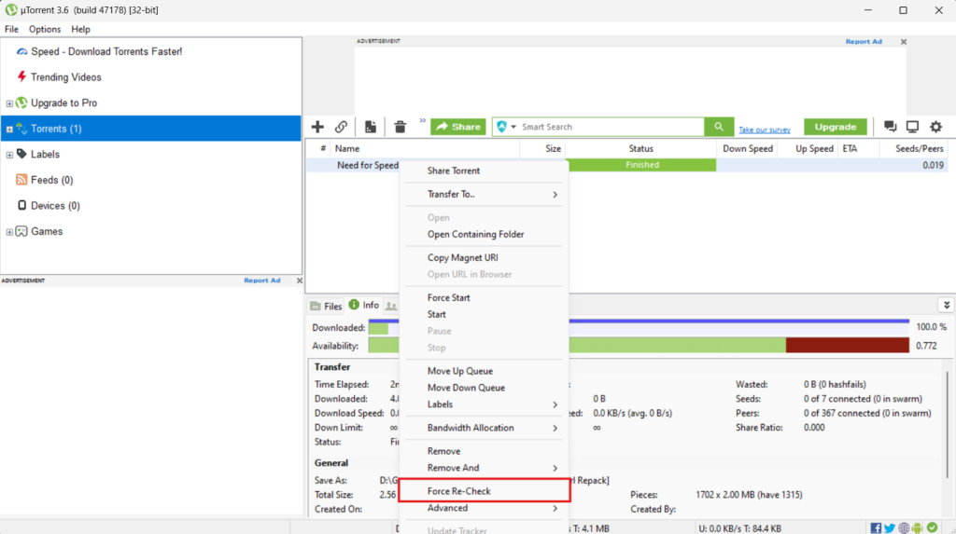Expand the Torrents (1) tree node

point(9,130)
